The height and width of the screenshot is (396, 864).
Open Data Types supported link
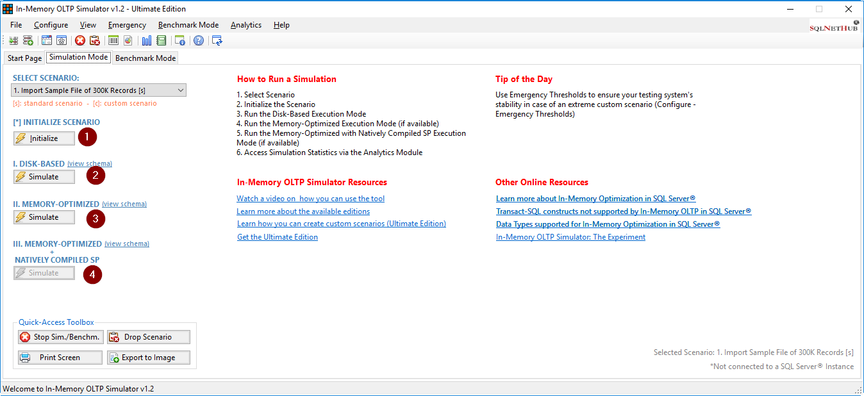[608, 224]
